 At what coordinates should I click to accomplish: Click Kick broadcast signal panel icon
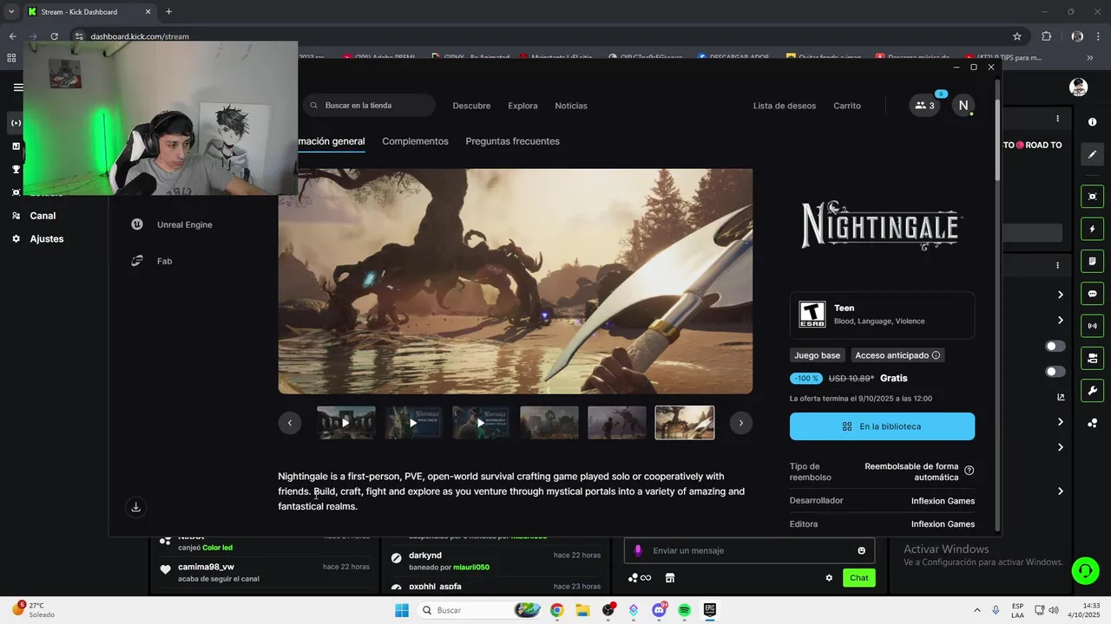1093,326
